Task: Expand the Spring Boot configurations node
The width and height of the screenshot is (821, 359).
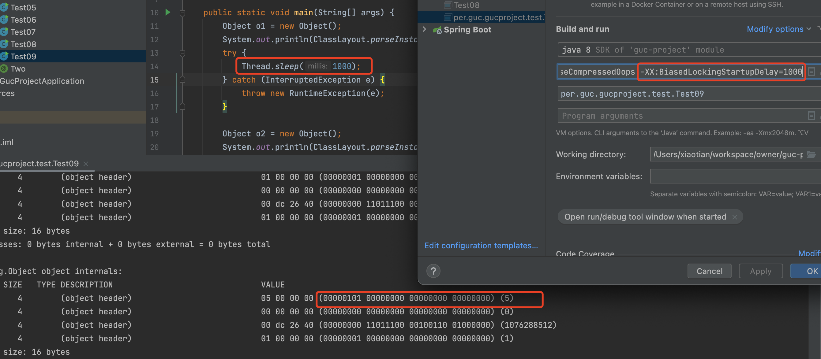Action: 424,29
